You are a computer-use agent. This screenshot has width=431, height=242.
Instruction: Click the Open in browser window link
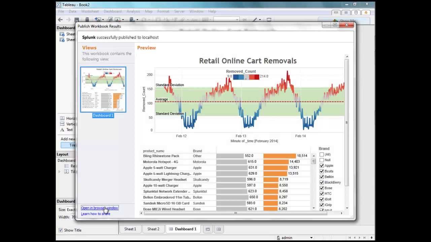point(100,208)
